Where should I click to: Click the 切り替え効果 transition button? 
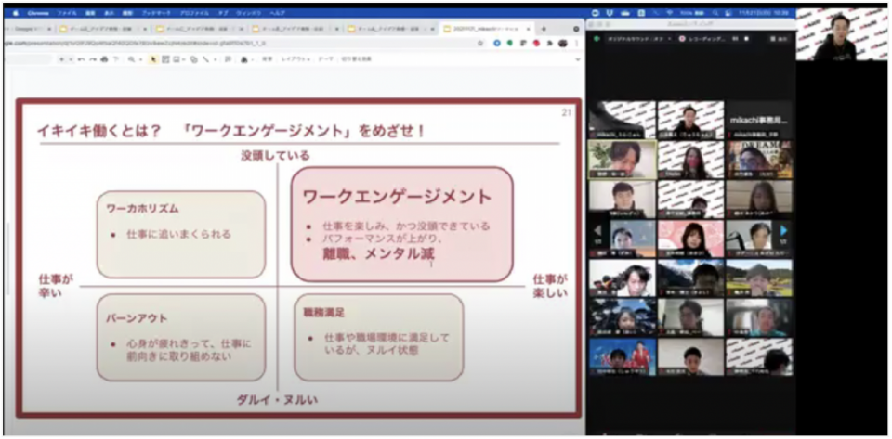pyautogui.click(x=356, y=59)
